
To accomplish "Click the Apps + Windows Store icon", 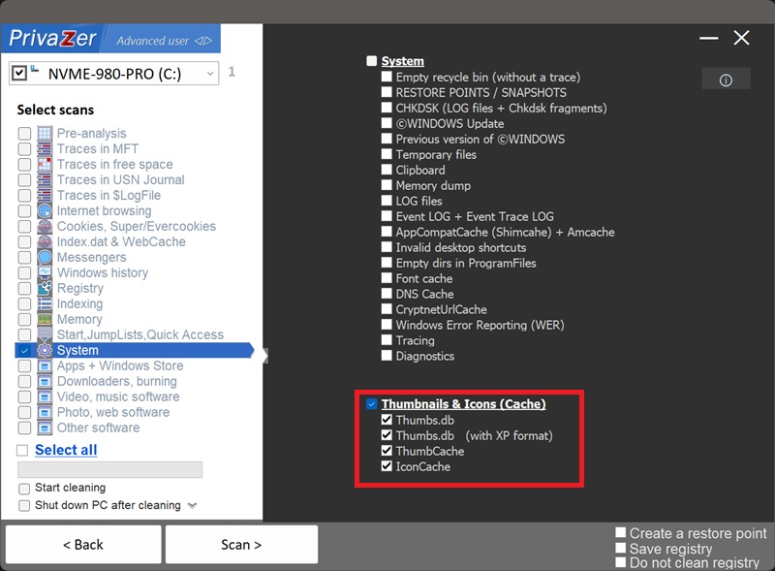I will pos(45,365).
